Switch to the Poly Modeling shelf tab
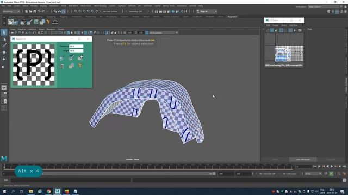 (35, 17)
